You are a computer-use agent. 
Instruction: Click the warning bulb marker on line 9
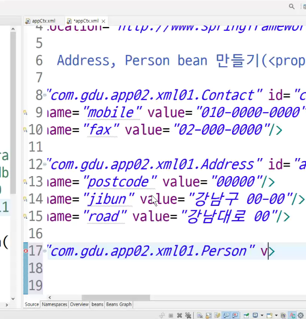pos(25,112)
